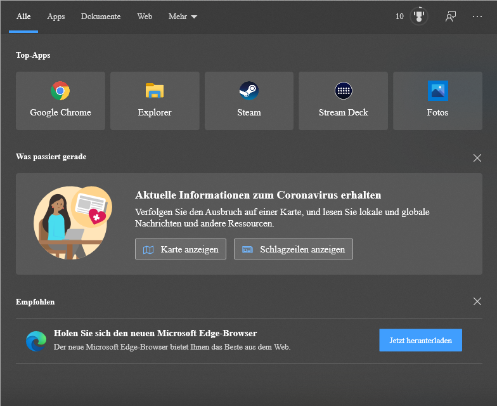497x406 pixels.
Task: Click Jetzt herunterladen button
Action: [421, 340]
